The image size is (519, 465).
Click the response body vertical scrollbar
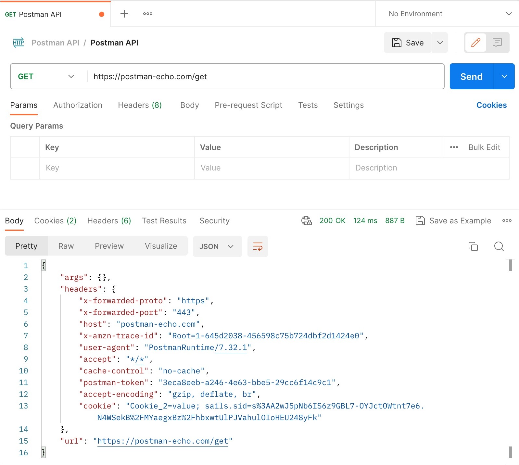(x=510, y=357)
